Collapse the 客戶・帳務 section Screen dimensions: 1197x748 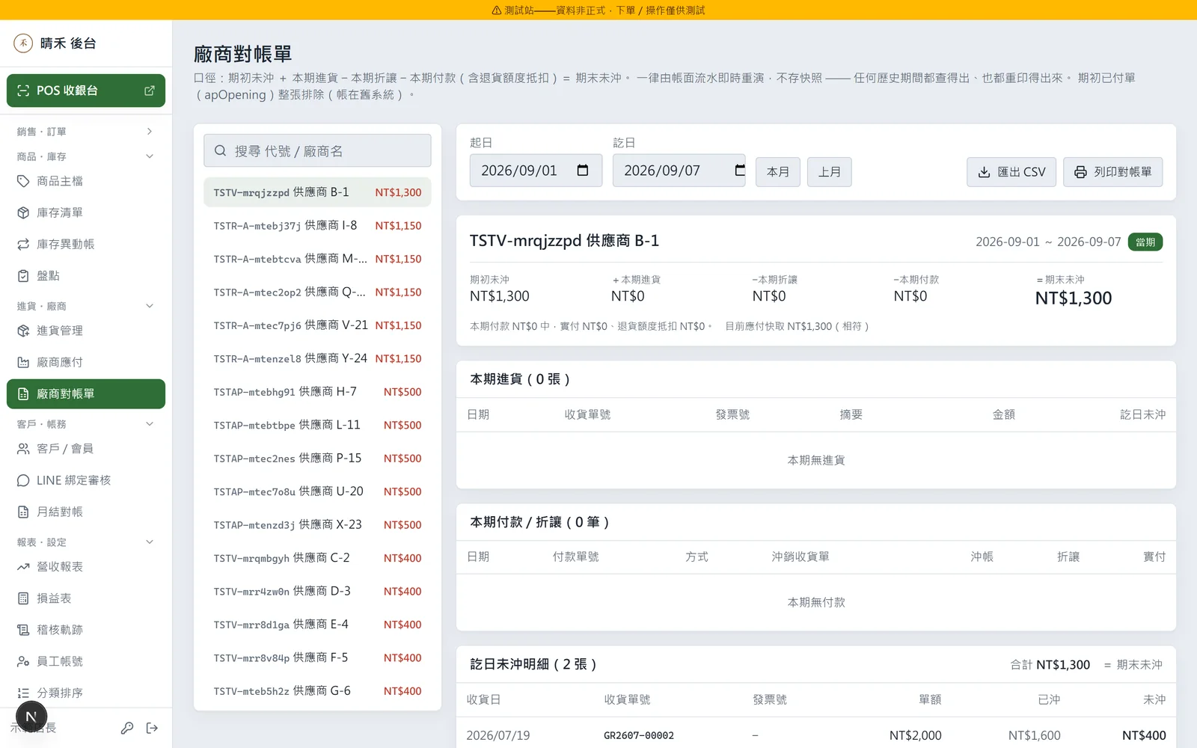coord(86,424)
